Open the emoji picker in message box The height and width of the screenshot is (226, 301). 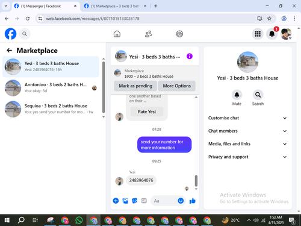pyautogui.click(x=181, y=201)
